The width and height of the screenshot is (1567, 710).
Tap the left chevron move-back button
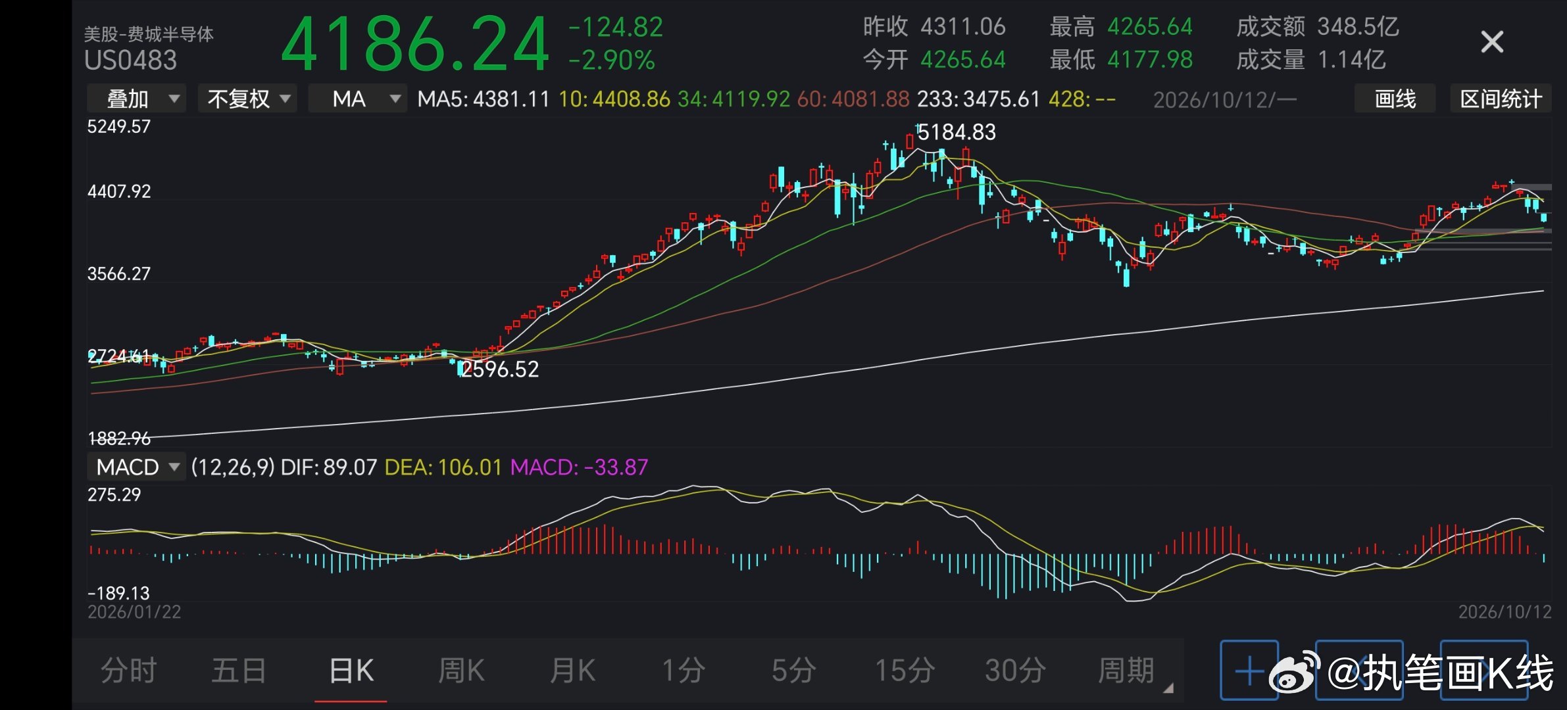point(1359,670)
